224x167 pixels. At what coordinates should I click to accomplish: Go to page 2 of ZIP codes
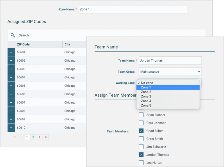pos(33,137)
